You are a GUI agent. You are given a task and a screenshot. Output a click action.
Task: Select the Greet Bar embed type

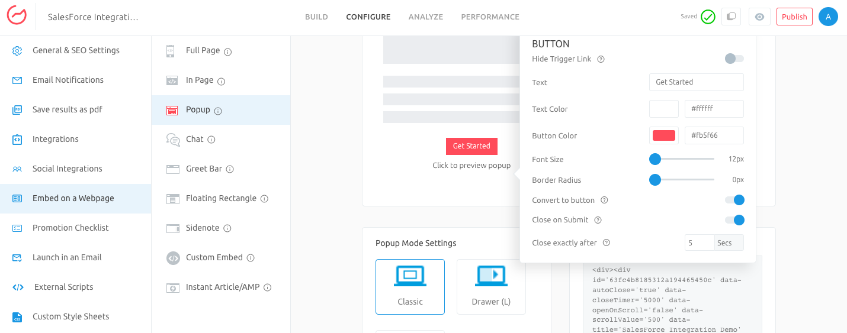[221, 169]
